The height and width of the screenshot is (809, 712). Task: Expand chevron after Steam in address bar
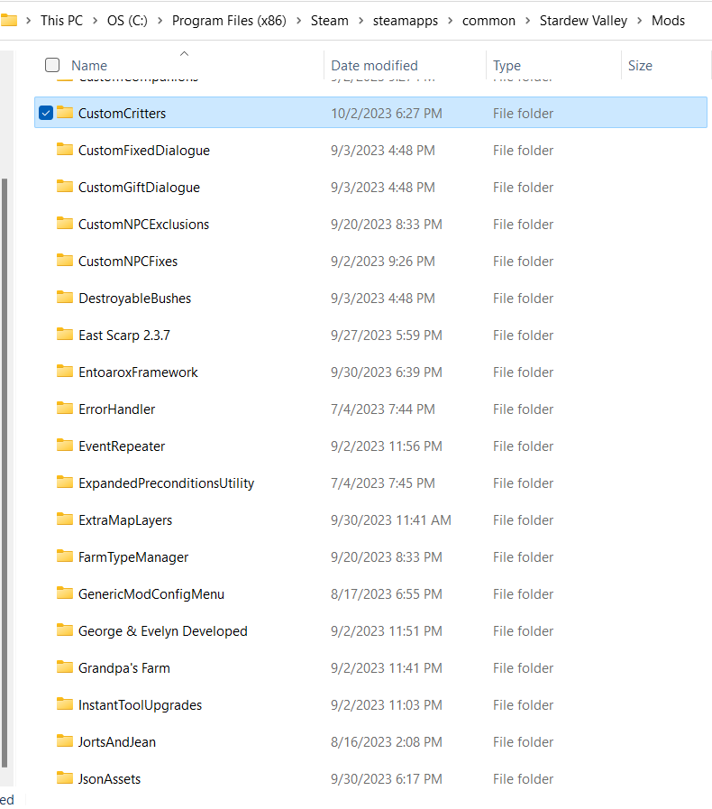pos(361,21)
